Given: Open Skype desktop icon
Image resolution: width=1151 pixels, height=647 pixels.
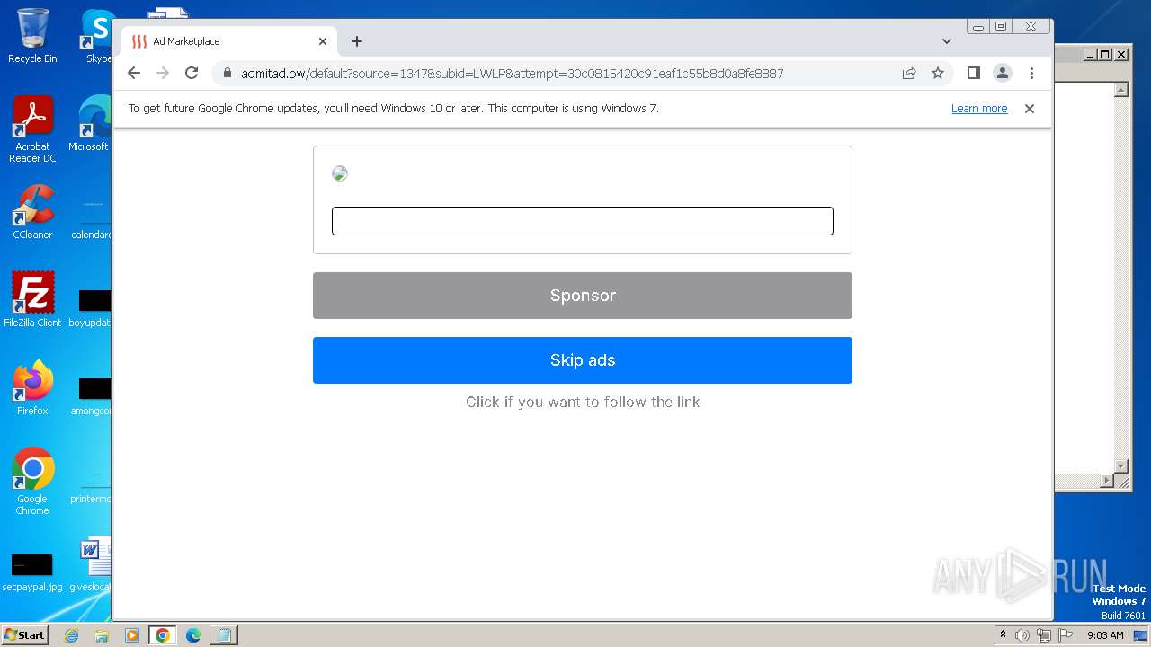Looking at the screenshot, I should pyautogui.click(x=97, y=36).
